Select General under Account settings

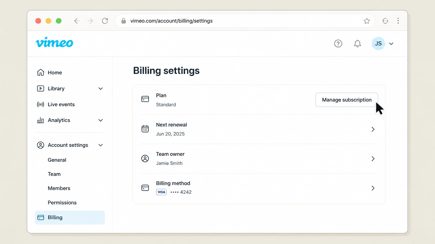click(x=57, y=160)
